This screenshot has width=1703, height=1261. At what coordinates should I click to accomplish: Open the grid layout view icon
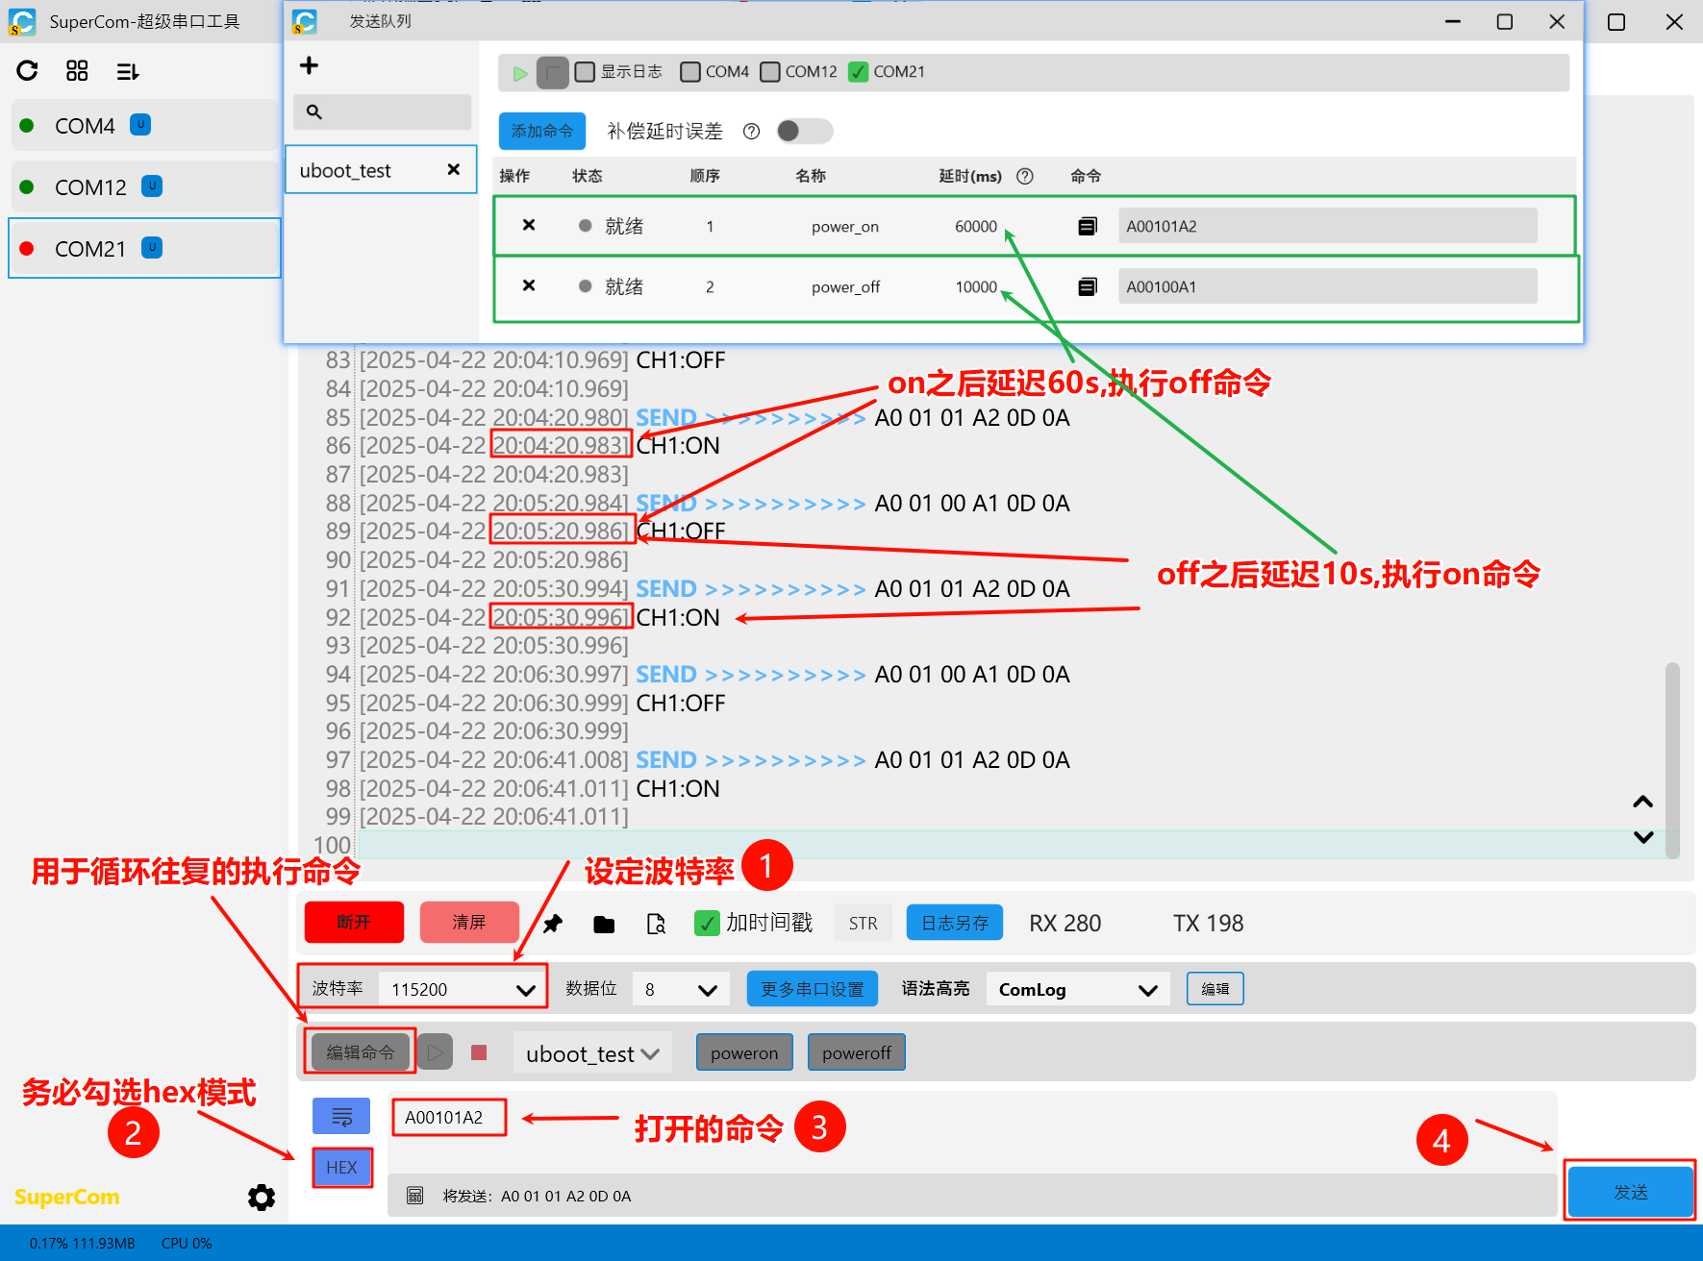coord(77,70)
